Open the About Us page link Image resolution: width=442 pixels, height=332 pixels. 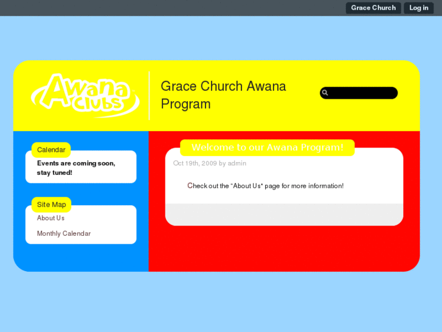pos(50,218)
